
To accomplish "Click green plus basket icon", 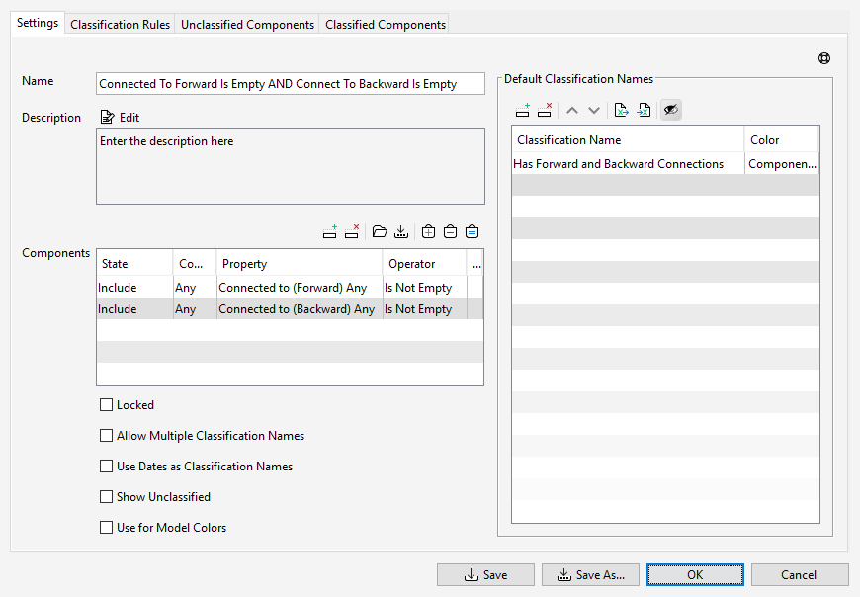I will (x=428, y=232).
